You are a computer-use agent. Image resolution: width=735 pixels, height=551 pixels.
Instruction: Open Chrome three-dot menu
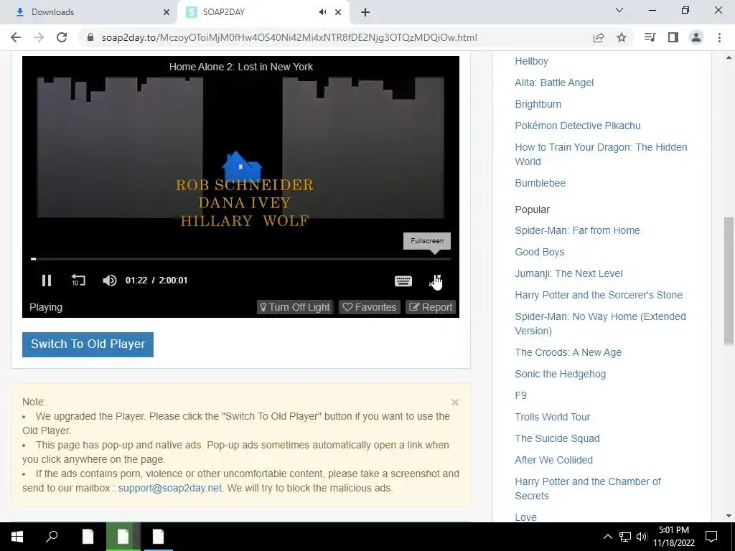coord(719,37)
